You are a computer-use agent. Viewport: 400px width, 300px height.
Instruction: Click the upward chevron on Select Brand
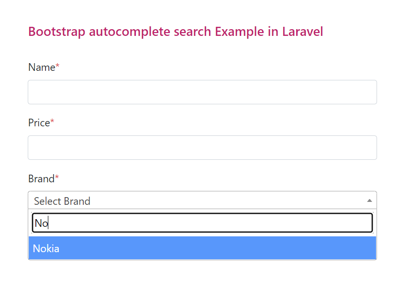(369, 200)
